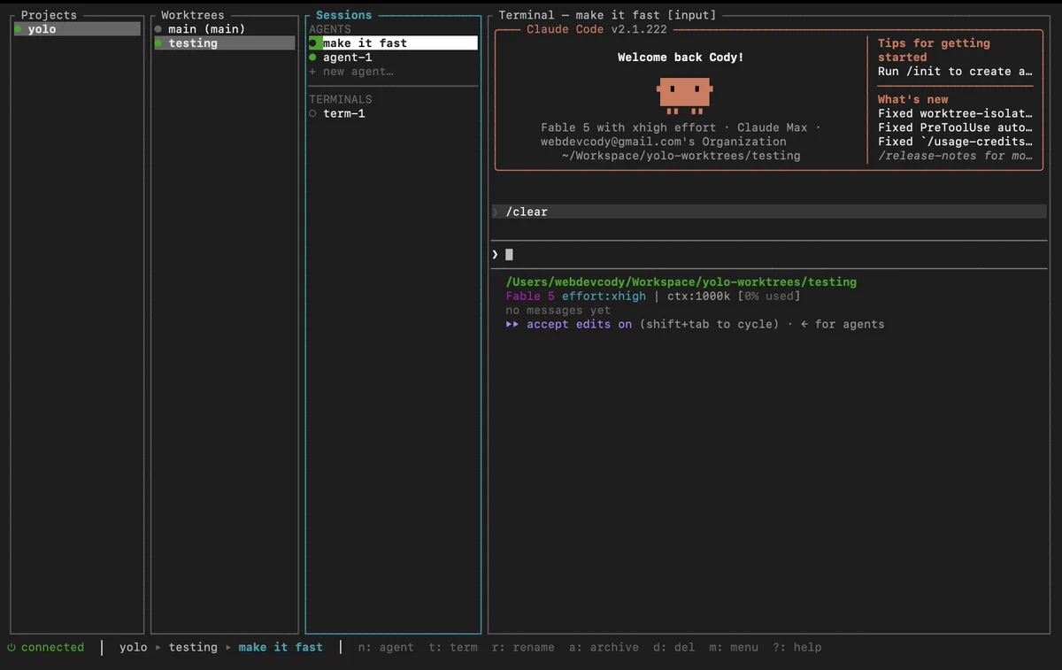Toggle 'accept edits on' mode
The width and height of the screenshot is (1062, 670).
coord(579,325)
